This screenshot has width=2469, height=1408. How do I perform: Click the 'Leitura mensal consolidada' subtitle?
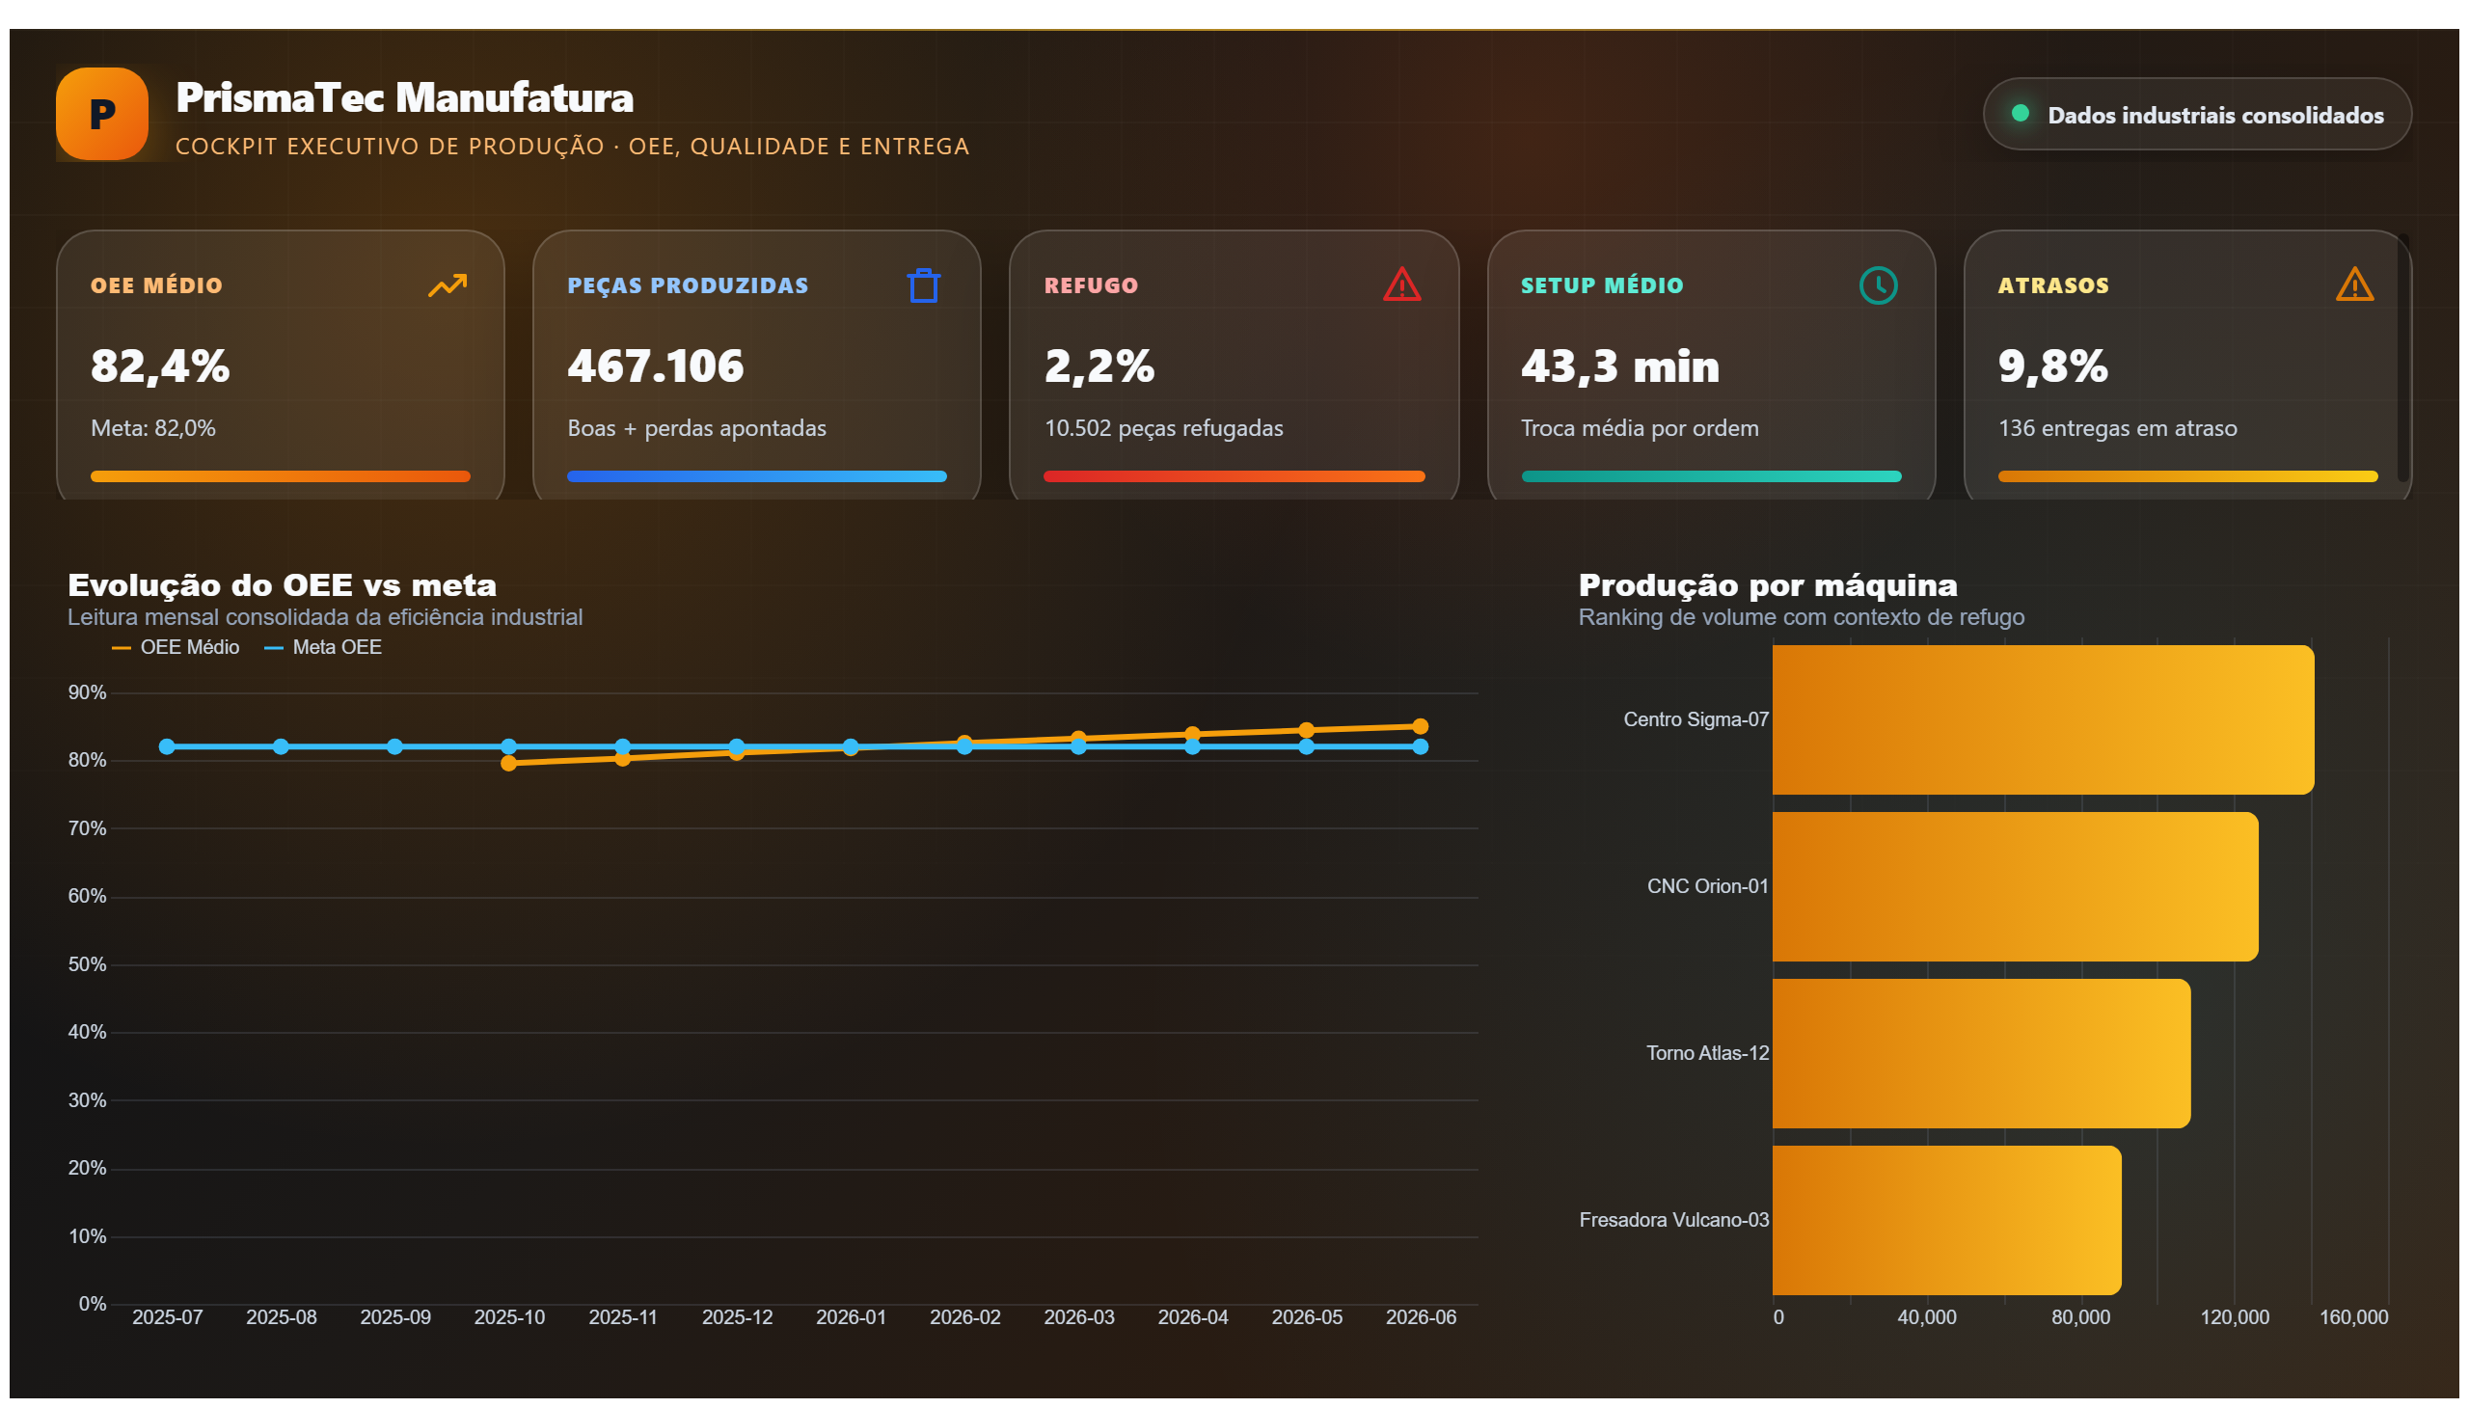(325, 617)
